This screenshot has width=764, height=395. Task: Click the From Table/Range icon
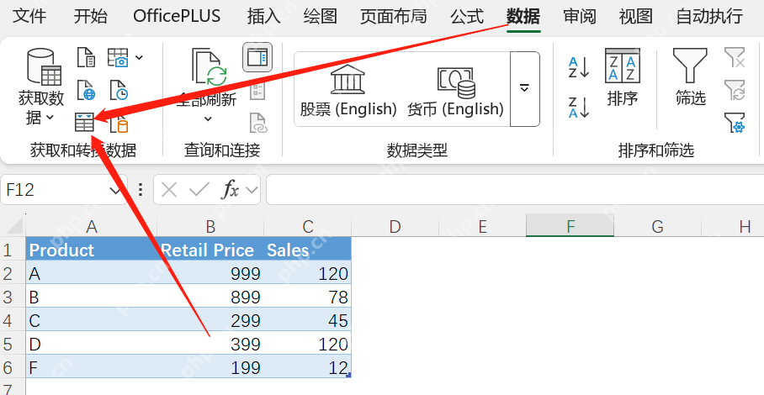[84, 123]
